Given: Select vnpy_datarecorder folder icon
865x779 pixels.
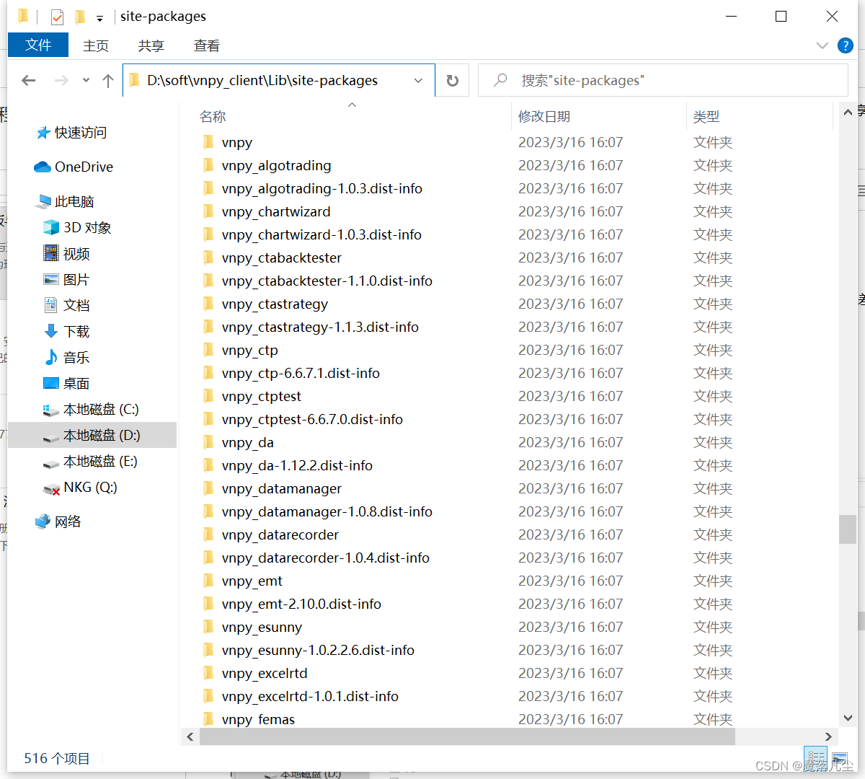Looking at the screenshot, I should click(x=208, y=534).
